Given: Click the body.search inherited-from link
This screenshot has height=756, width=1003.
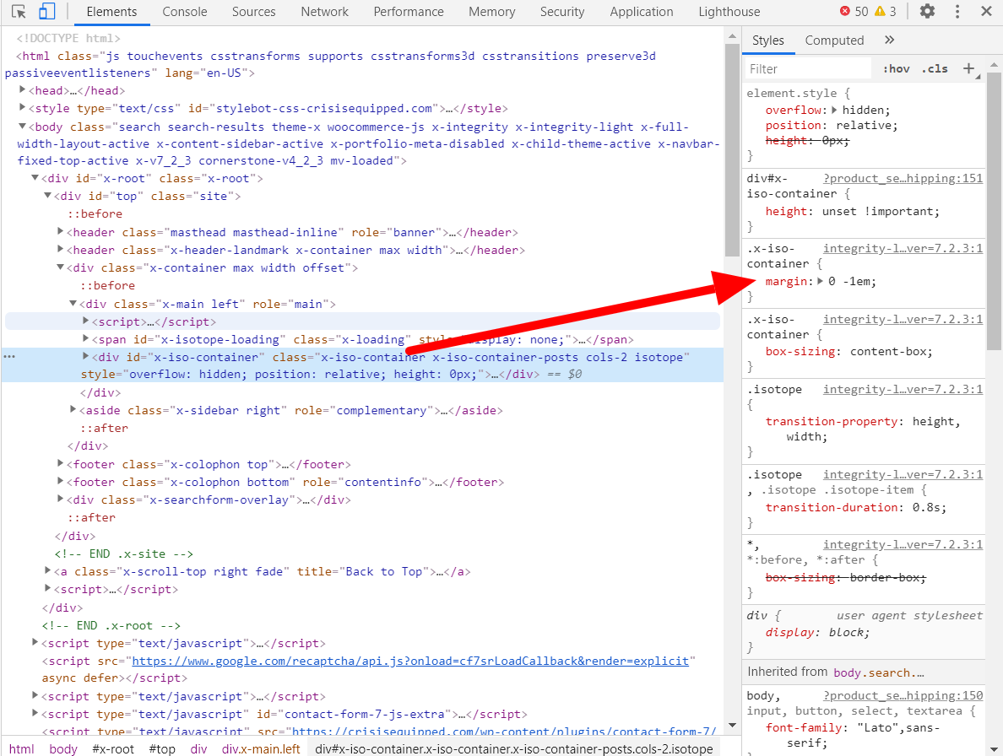Looking at the screenshot, I should (879, 672).
